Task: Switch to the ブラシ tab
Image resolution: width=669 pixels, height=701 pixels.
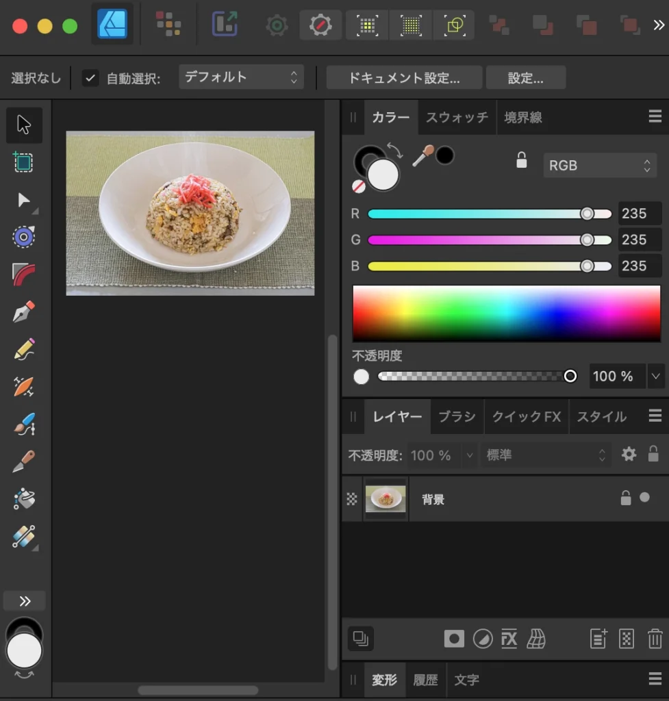Action: [x=456, y=416]
